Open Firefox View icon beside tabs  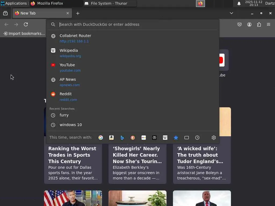click(x=5, y=13)
